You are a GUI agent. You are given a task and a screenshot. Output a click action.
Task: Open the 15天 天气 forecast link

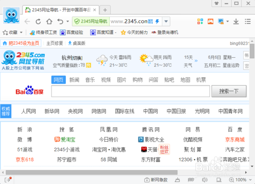188,61
